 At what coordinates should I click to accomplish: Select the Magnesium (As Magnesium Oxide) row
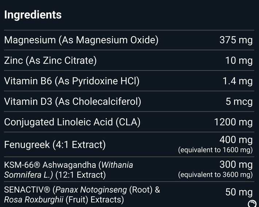click(x=81, y=40)
